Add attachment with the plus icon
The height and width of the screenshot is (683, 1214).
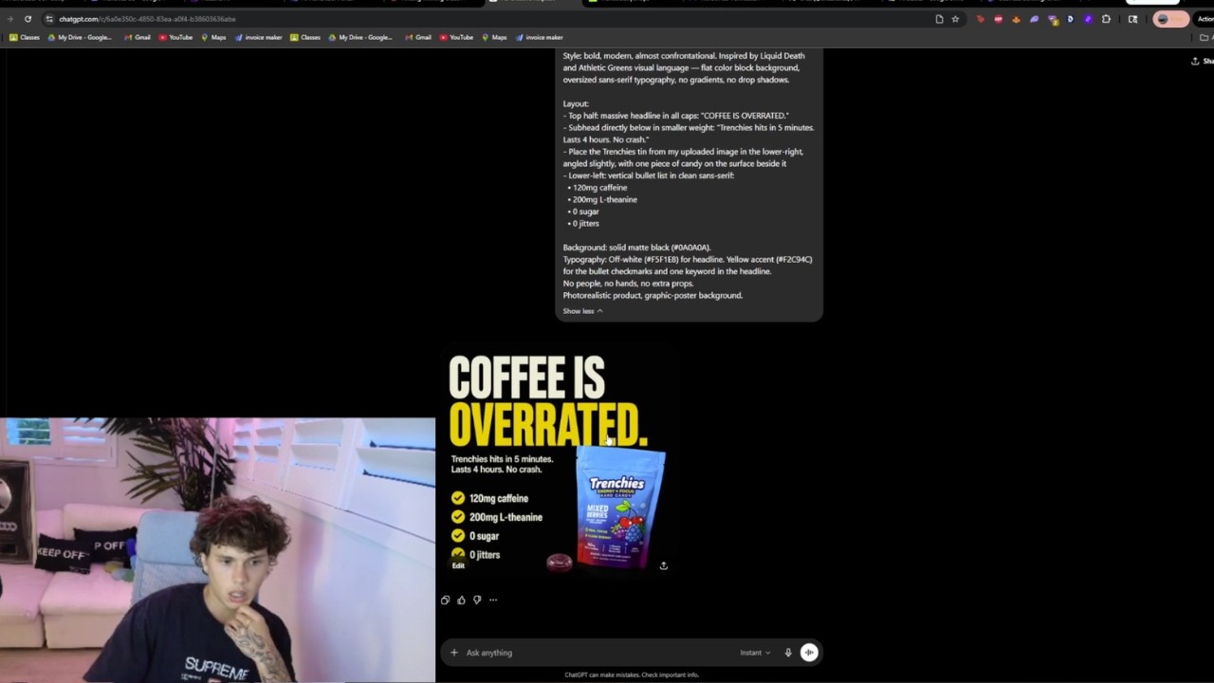click(453, 653)
